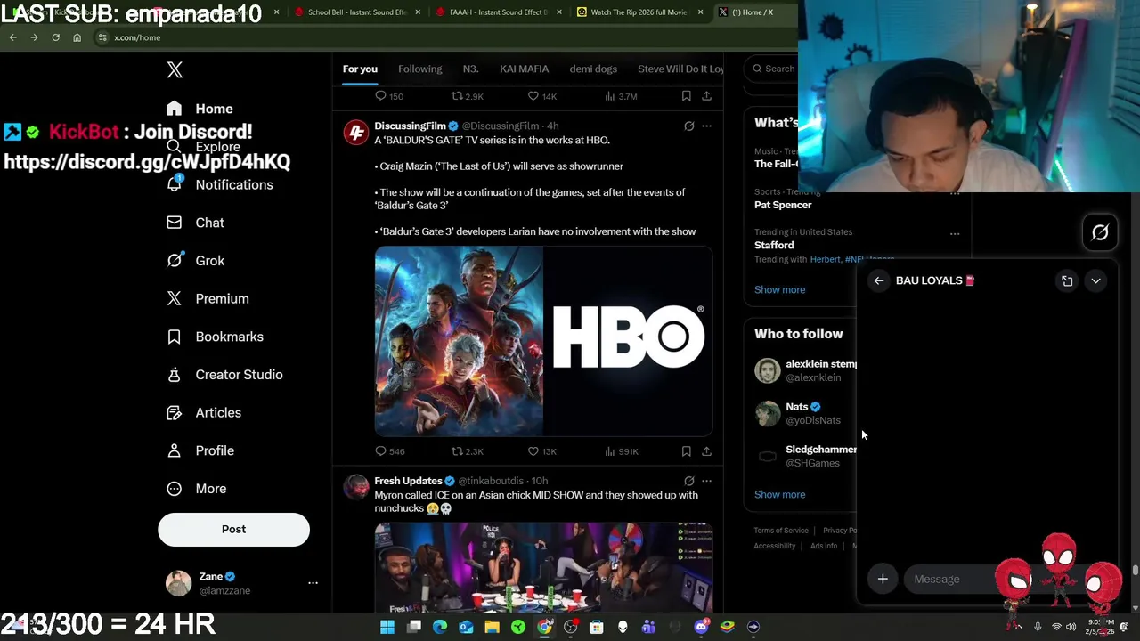Click Show more under trending list

pos(779,289)
